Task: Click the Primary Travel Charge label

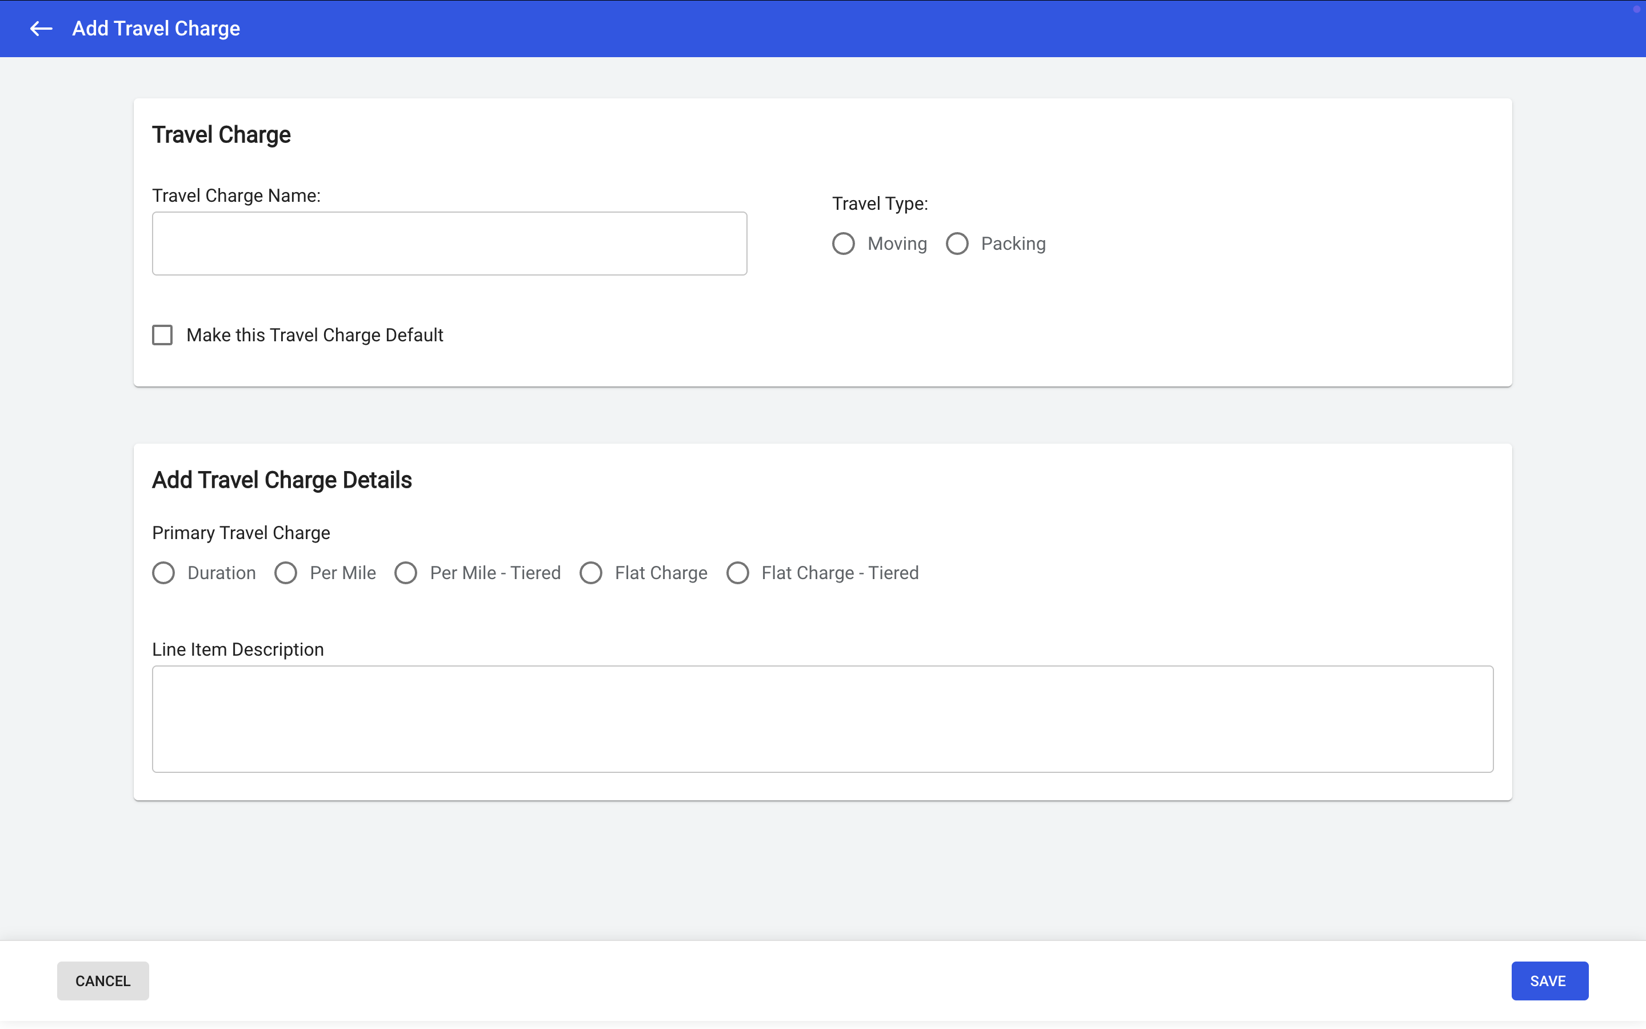Action: (x=241, y=533)
